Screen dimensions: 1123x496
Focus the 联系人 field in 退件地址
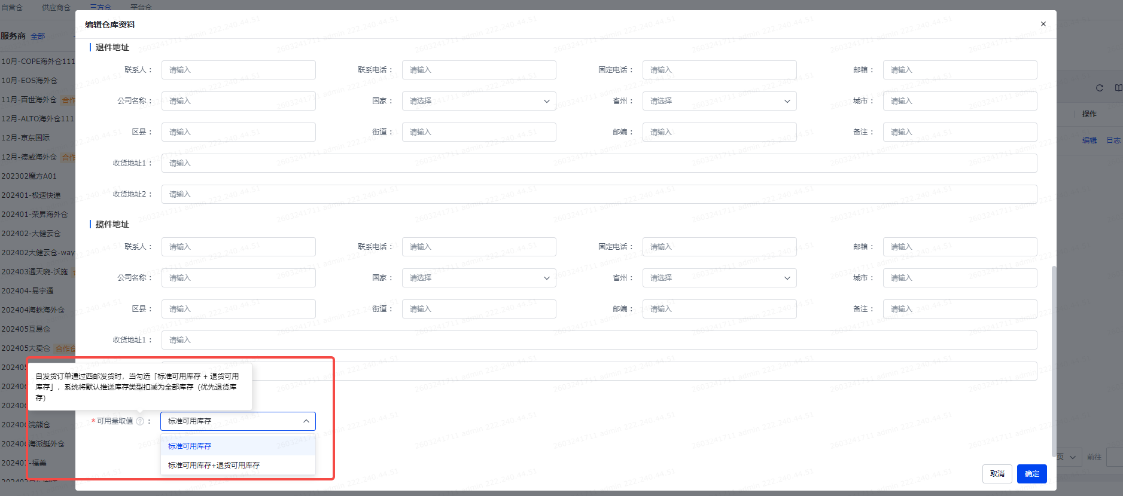(238, 70)
